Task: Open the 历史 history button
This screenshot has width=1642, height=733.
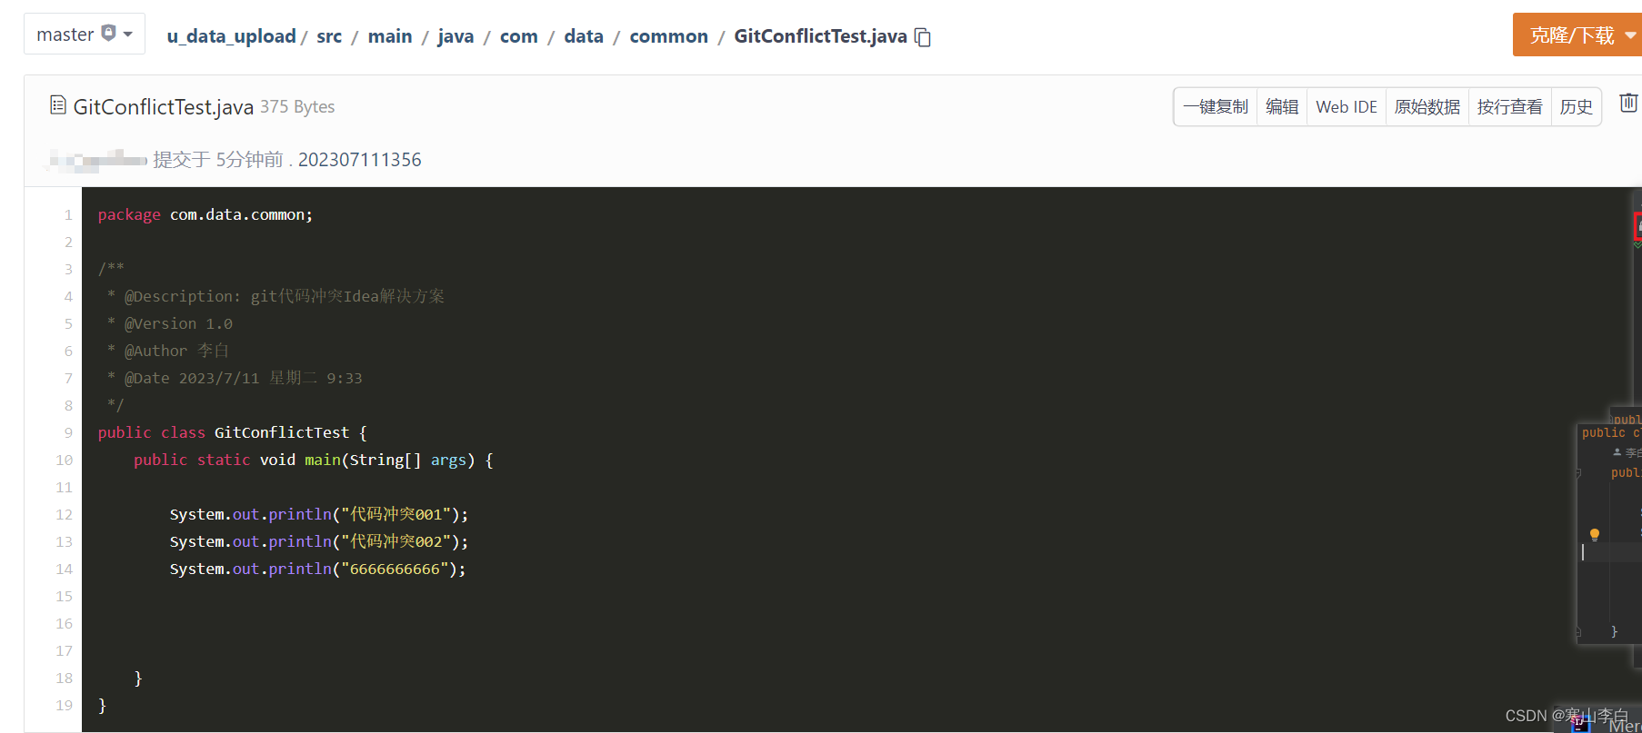Action: click(1577, 107)
